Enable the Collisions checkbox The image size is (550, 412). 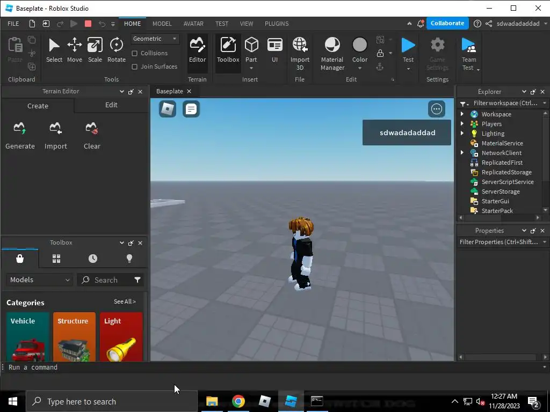(x=134, y=53)
